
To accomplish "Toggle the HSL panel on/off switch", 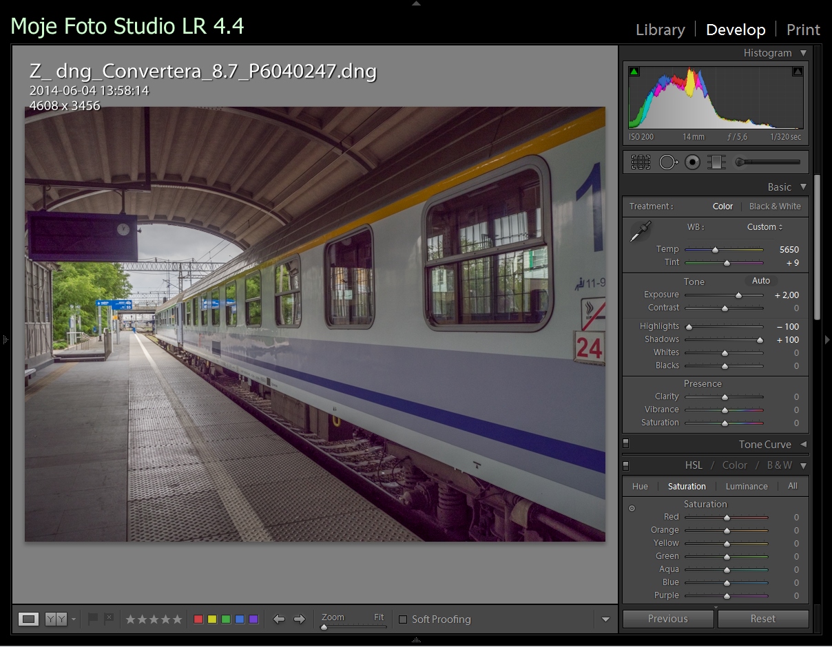I will click(x=625, y=466).
